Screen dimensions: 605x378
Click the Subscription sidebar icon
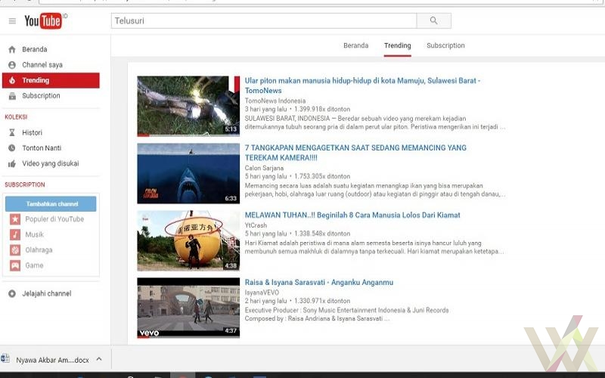coord(12,96)
